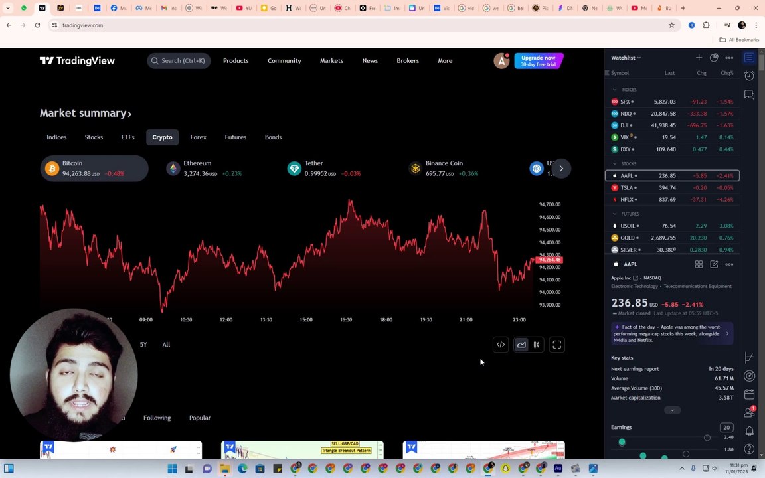
Task: Open File Explorer from the taskbar
Action: click(x=224, y=469)
